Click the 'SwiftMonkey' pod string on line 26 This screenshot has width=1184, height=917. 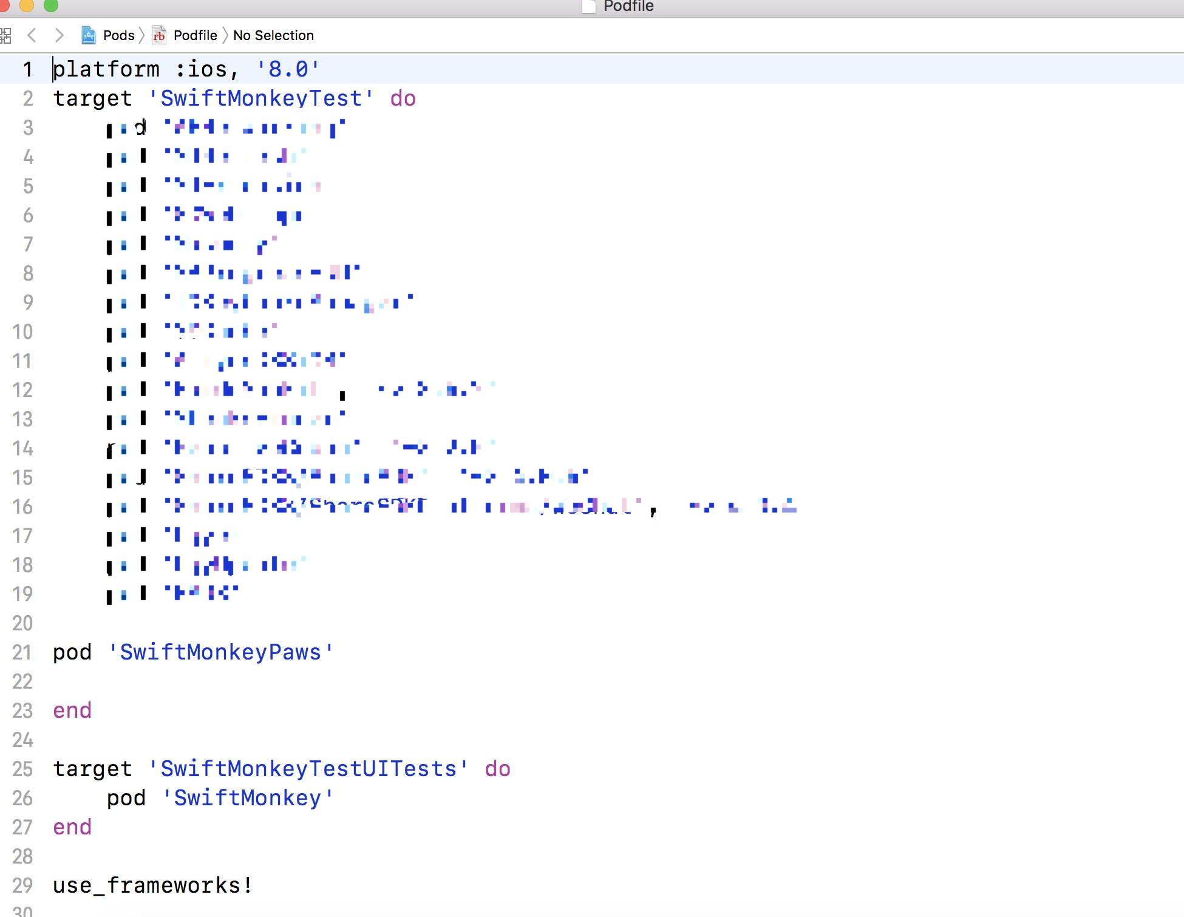[248, 798]
